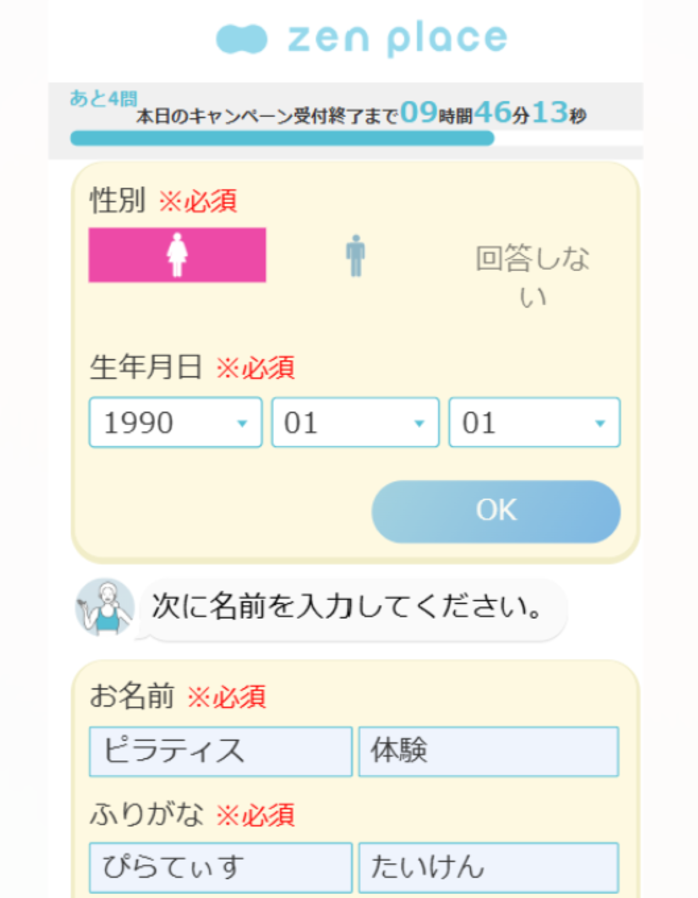This screenshot has height=898, width=698.
Task: Open the birth year dropdown showing 1990
Action: pos(175,422)
